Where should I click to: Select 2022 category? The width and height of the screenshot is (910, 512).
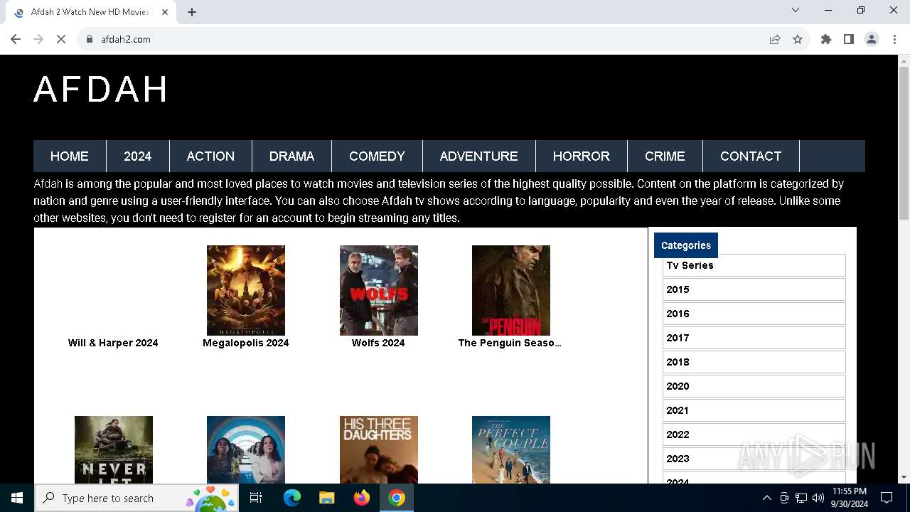coord(754,434)
